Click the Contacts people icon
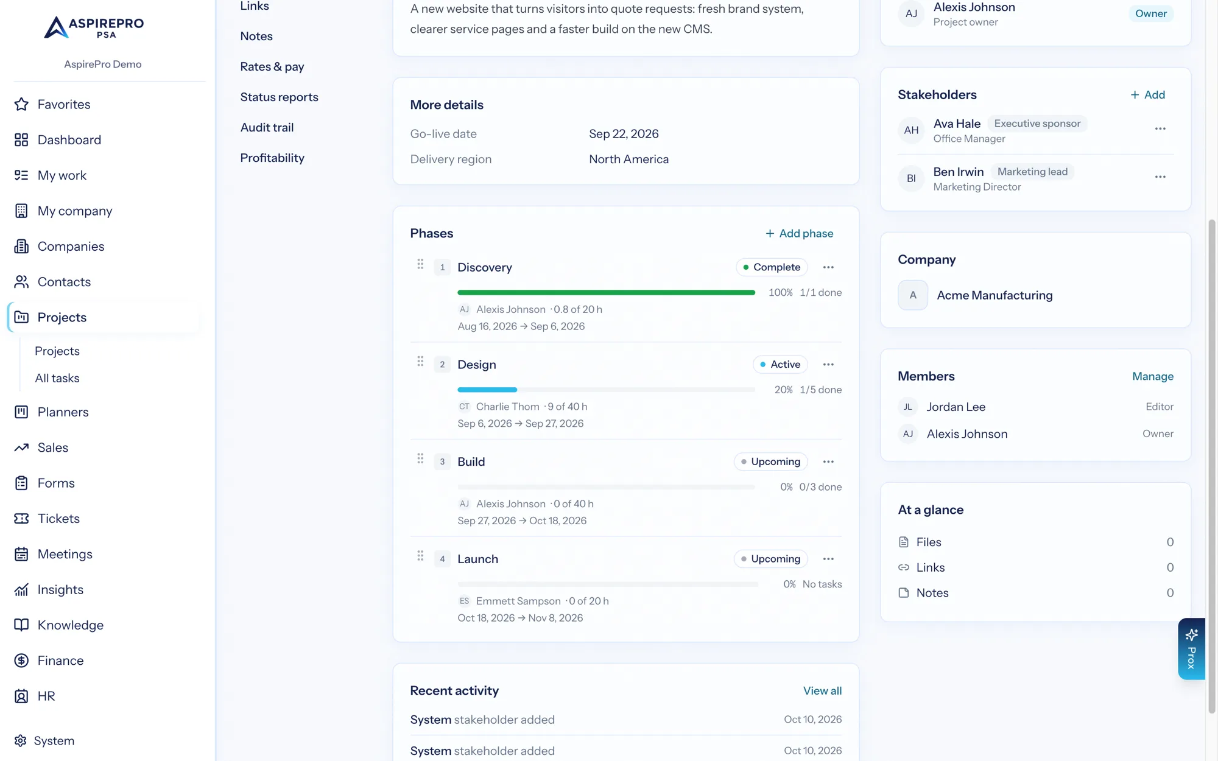Image resolution: width=1218 pixels, height=761 pixels. pyautogui.click(x=21, y=282)
